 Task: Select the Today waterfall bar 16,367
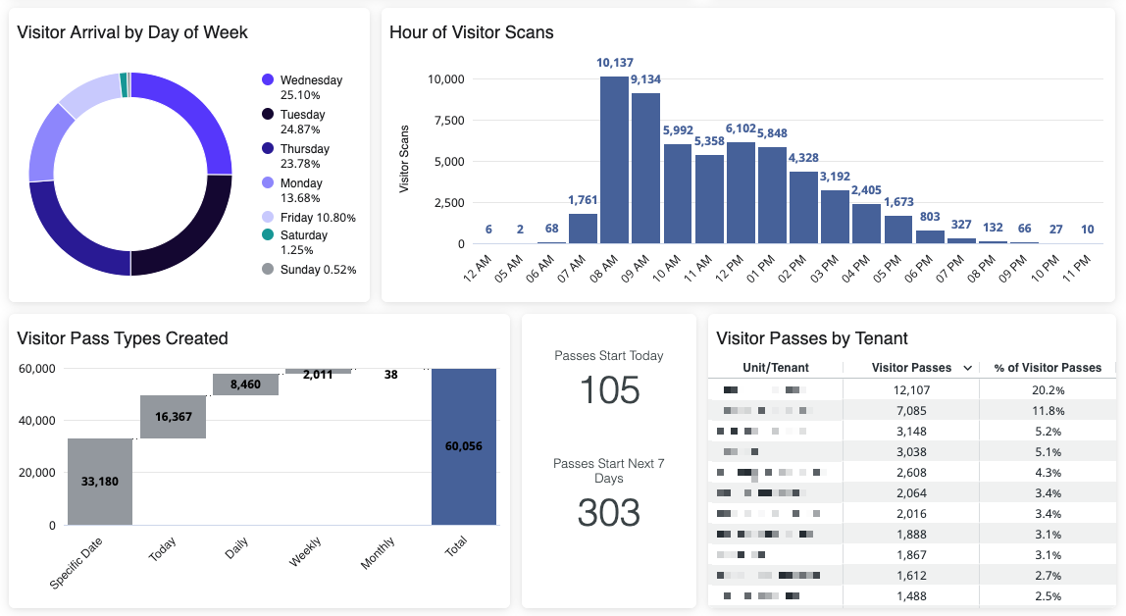pyautogui.click(x=173, y=417)
